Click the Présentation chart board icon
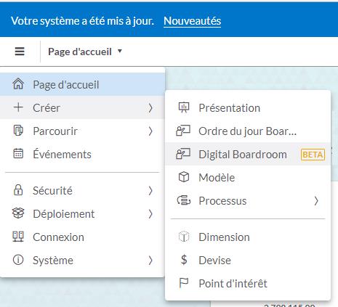Viewport: 338px width, 307px height. pos(184,107)
